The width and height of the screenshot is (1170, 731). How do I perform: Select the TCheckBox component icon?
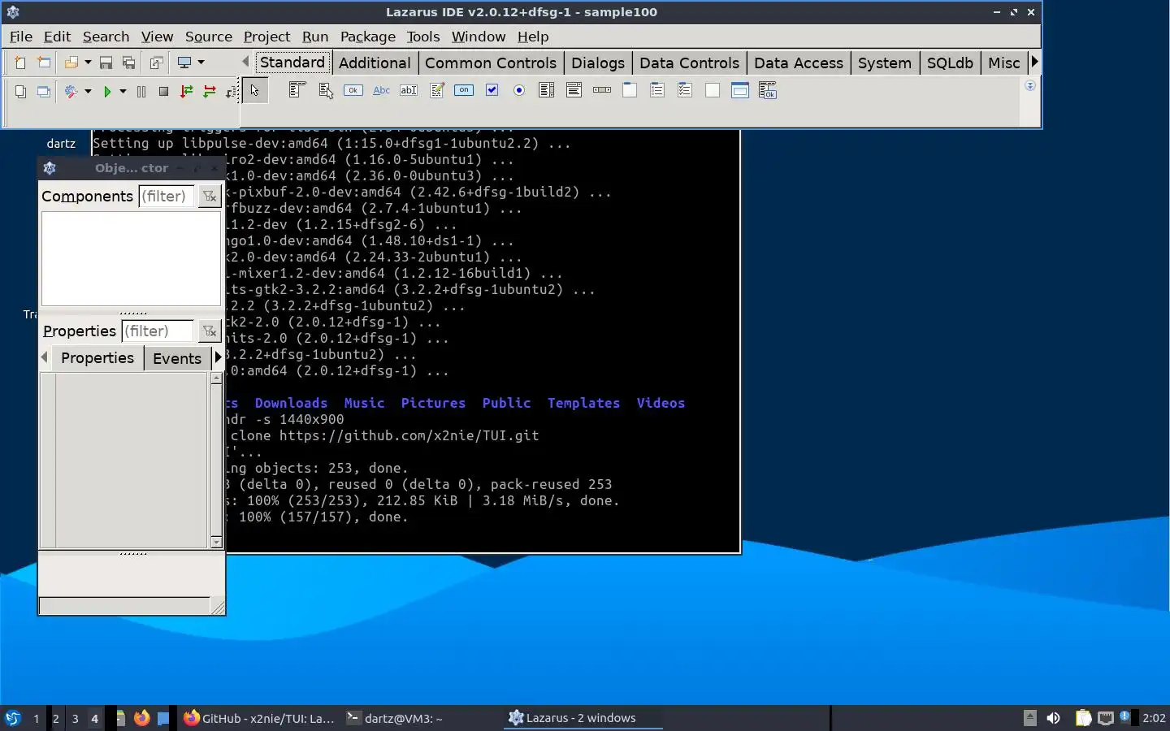(492, 90)
